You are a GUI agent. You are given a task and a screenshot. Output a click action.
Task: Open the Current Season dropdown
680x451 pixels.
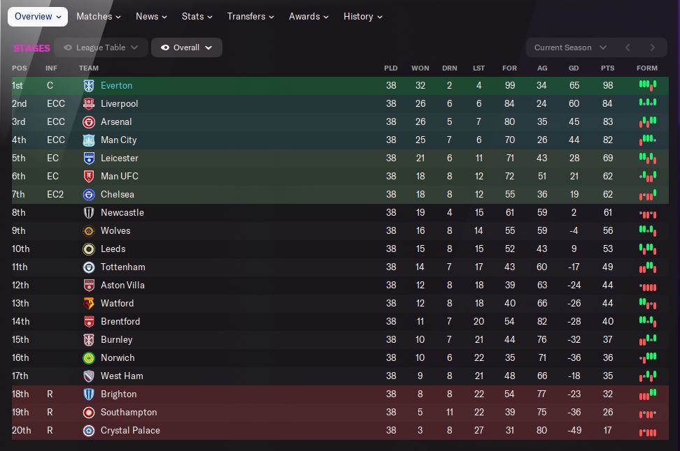[x=569, y=47]
